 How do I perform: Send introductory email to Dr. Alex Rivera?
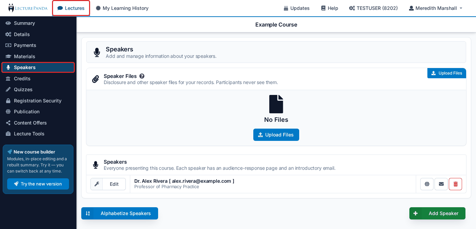click(441, 184)
